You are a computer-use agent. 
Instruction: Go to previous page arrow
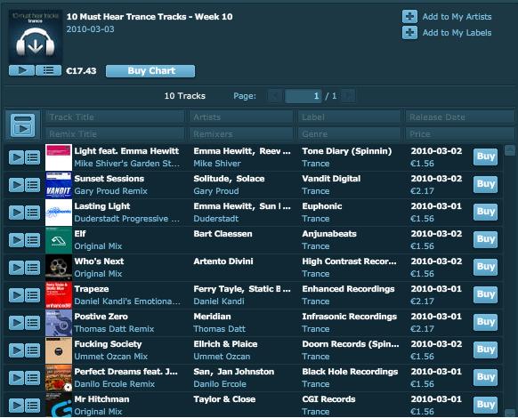pyautogui.click(x=274, y=96)
